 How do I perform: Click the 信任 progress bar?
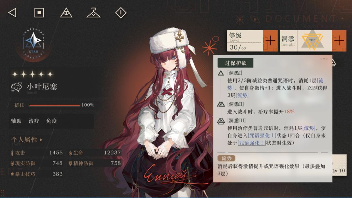click(54, 105)
